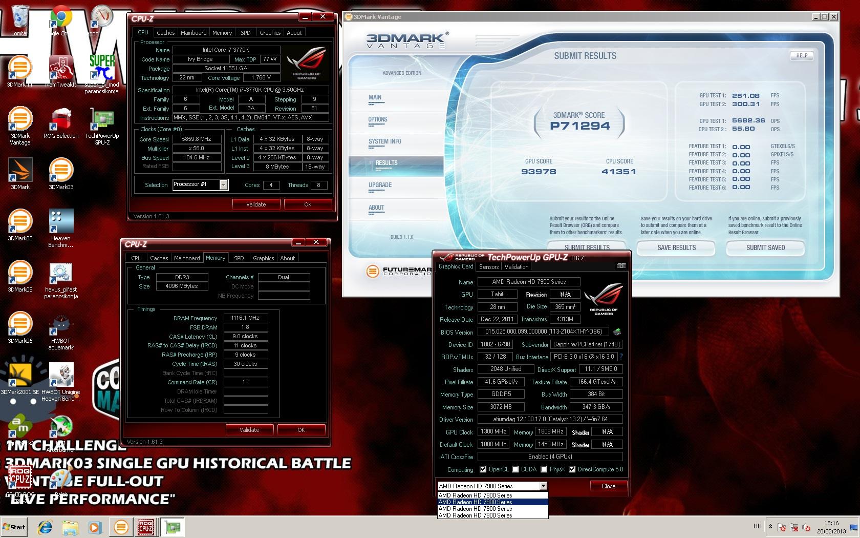Image resolution: width=860 pixels, height=538 pixels.
Task: Show hidden system tray icons
Action: (x=770, y=527)
